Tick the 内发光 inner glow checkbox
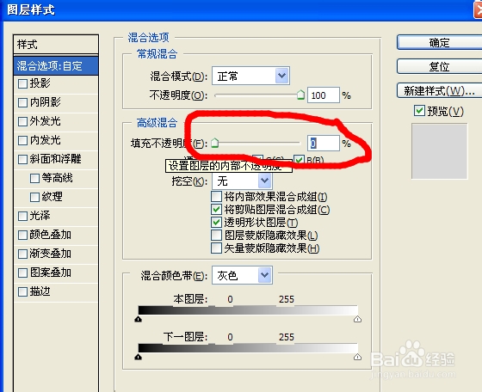 click(22, 141)
